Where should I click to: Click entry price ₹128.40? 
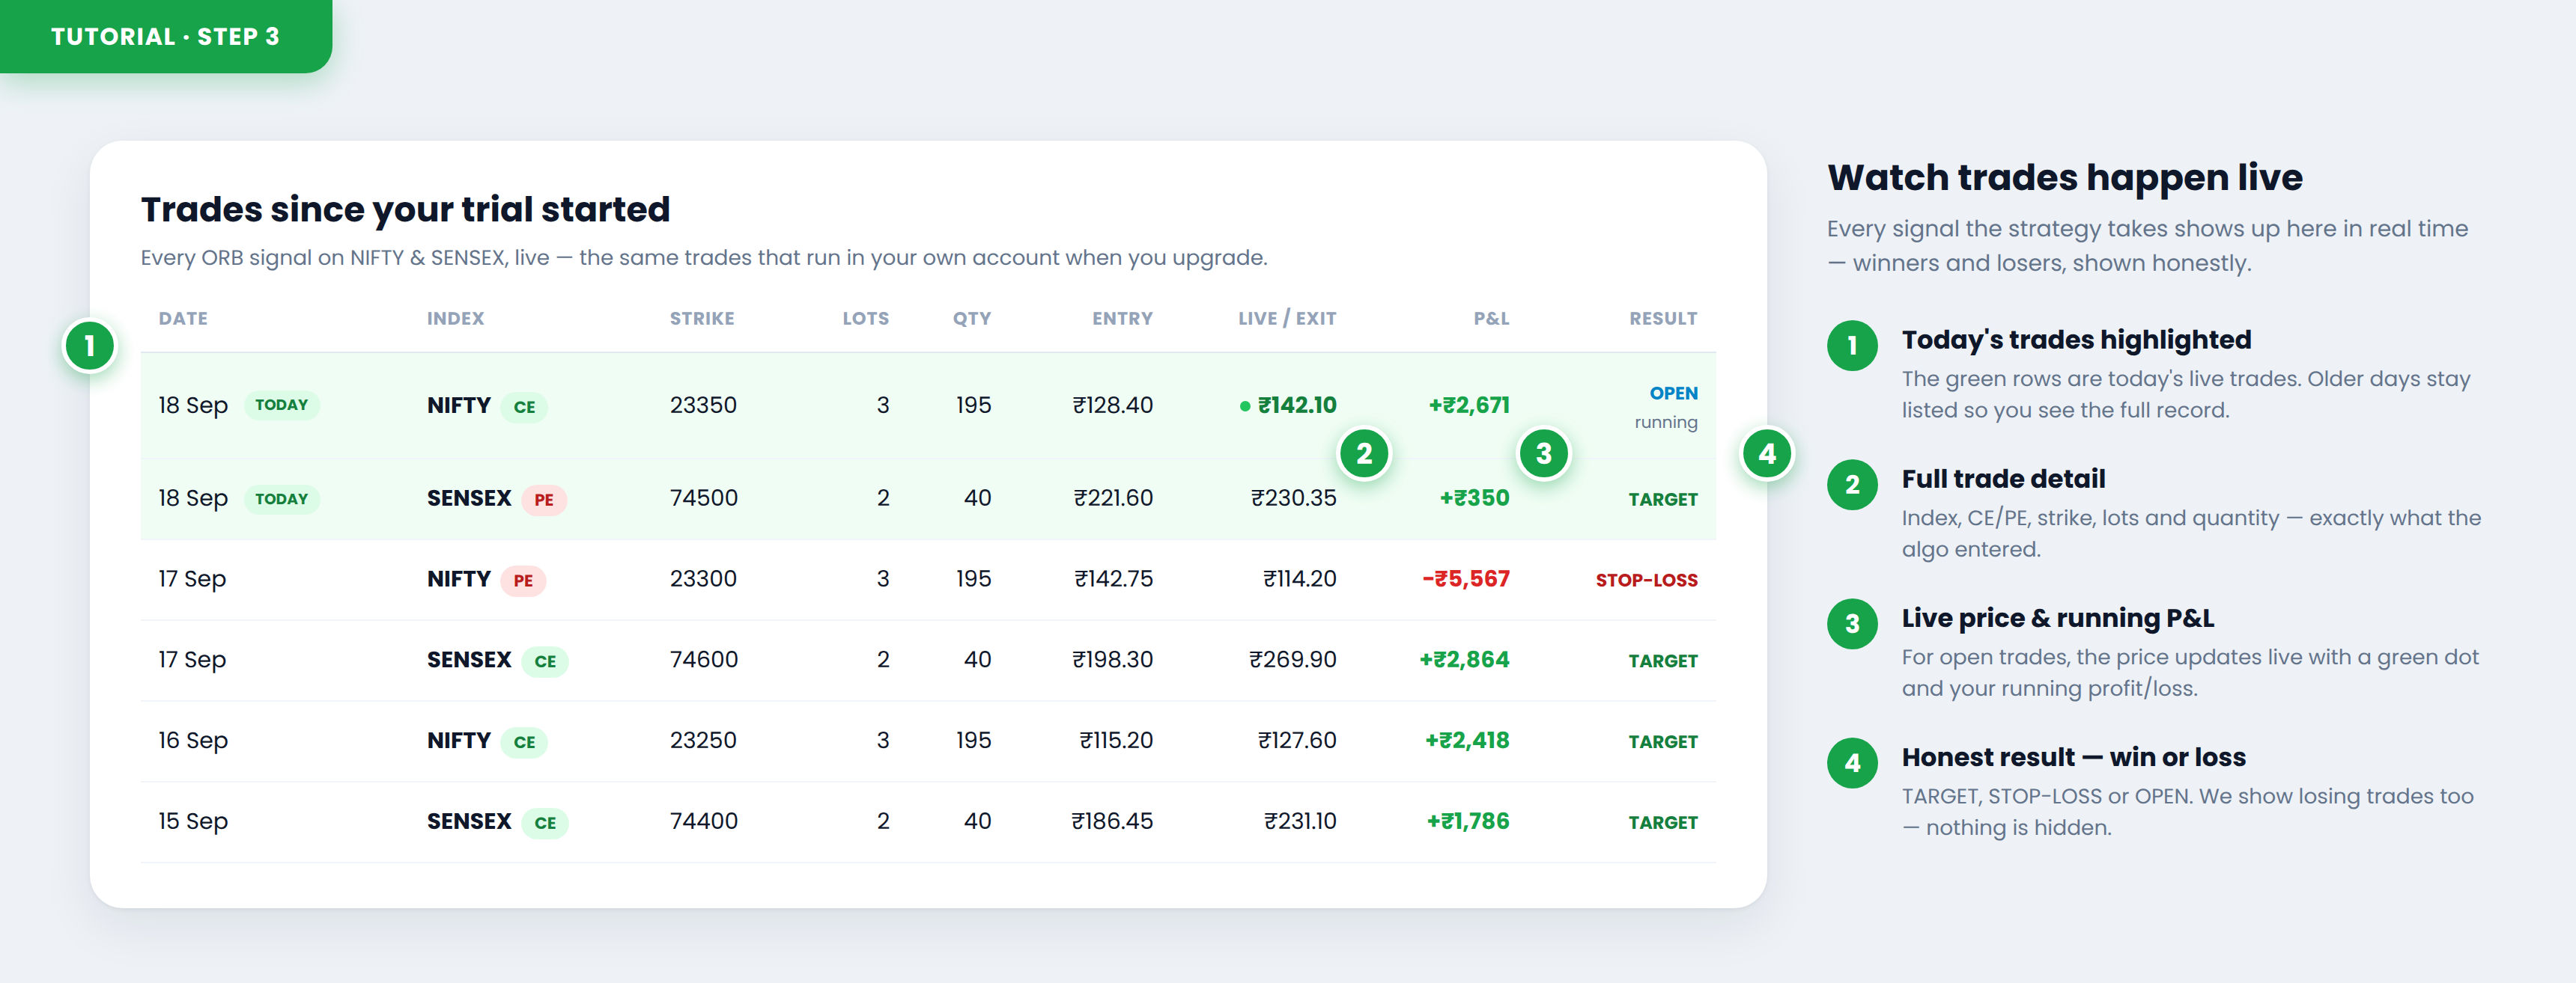pos(1113,405)
